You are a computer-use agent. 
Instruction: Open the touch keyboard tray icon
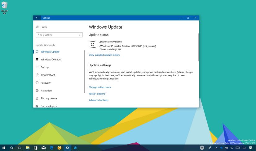[237, 148]
